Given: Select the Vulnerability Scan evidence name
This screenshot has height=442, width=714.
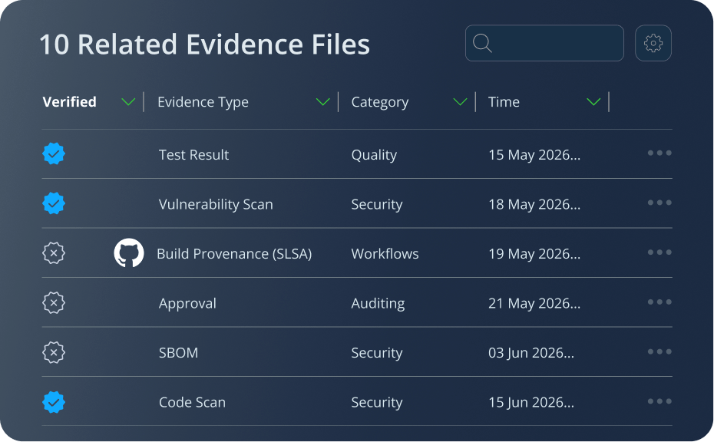Looking at the screenshot, I should coord(216,204).
